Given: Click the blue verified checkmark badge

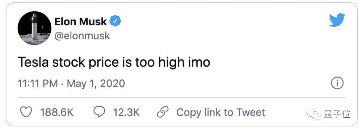Looking at the screenshot, I should [115, 22].
